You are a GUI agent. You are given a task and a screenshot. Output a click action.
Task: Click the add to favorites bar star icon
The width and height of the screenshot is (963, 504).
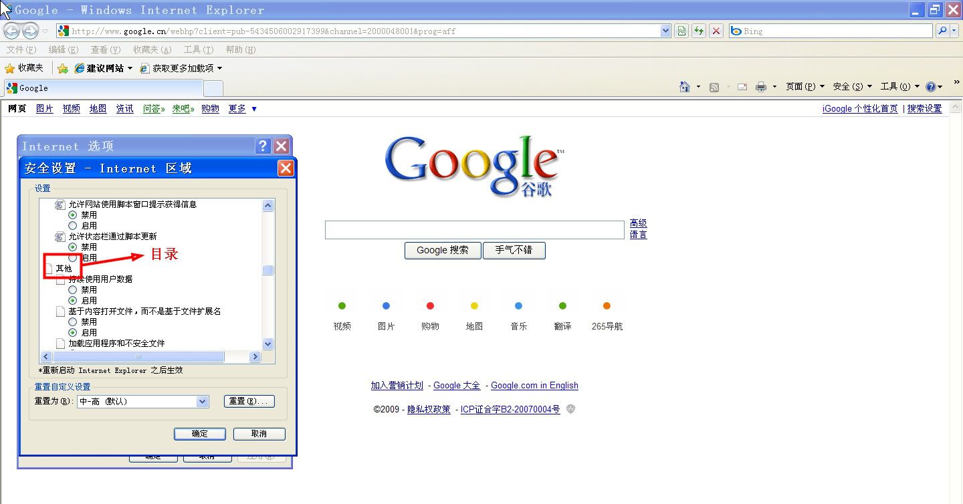coord(63,68)
